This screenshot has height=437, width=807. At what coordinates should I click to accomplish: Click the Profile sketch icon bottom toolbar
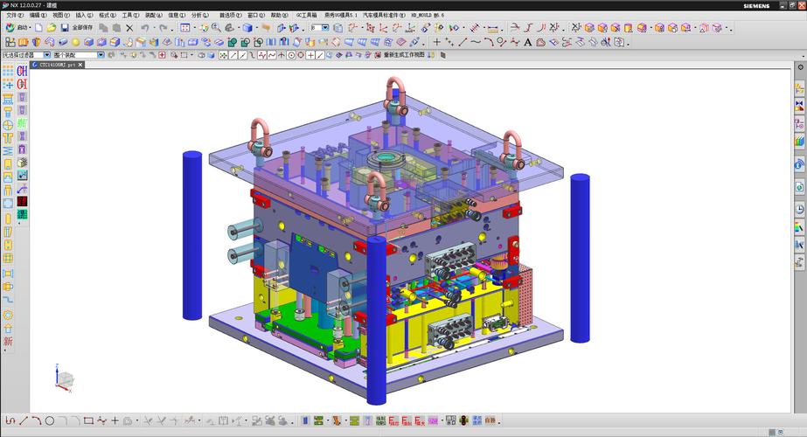point(10,421)
